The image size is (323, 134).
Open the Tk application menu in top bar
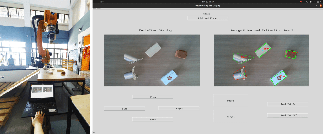(x=101, y=2)
